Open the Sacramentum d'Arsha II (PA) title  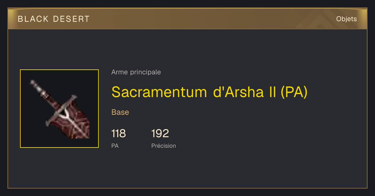click(x=210, y=92)
